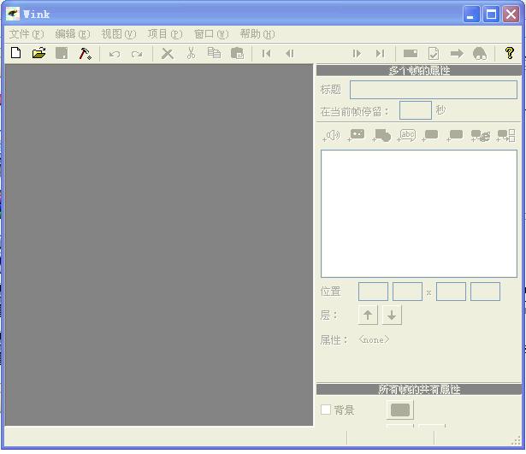Click the add next-button arrow icon
Screen dimensions: 526x454
[x=456, y=53]
